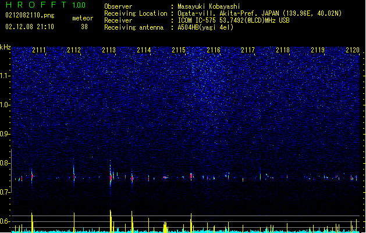The height and width of the screenshot is (233, 366).
Task: Click the version number 1.00
Action: coord(79,5)
